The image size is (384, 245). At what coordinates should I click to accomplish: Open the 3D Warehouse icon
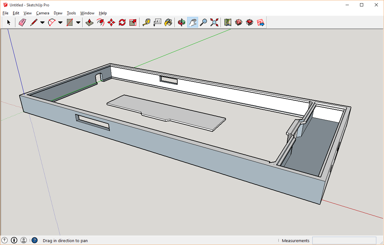tap(238, 22)
